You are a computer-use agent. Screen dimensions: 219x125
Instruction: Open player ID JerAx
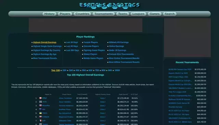pos(44,102)
